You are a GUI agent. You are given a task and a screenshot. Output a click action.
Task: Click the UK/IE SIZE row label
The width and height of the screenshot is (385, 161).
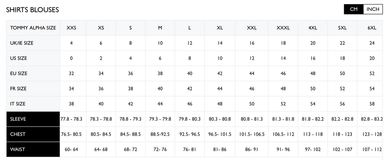coord(22,43)
